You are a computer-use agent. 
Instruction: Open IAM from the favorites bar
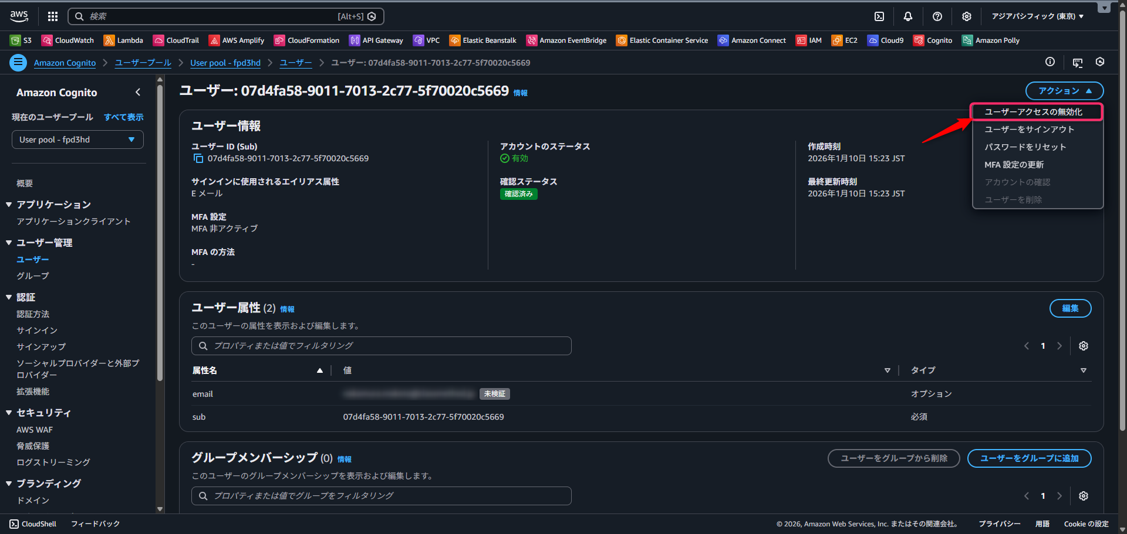[x=809, y=40]
